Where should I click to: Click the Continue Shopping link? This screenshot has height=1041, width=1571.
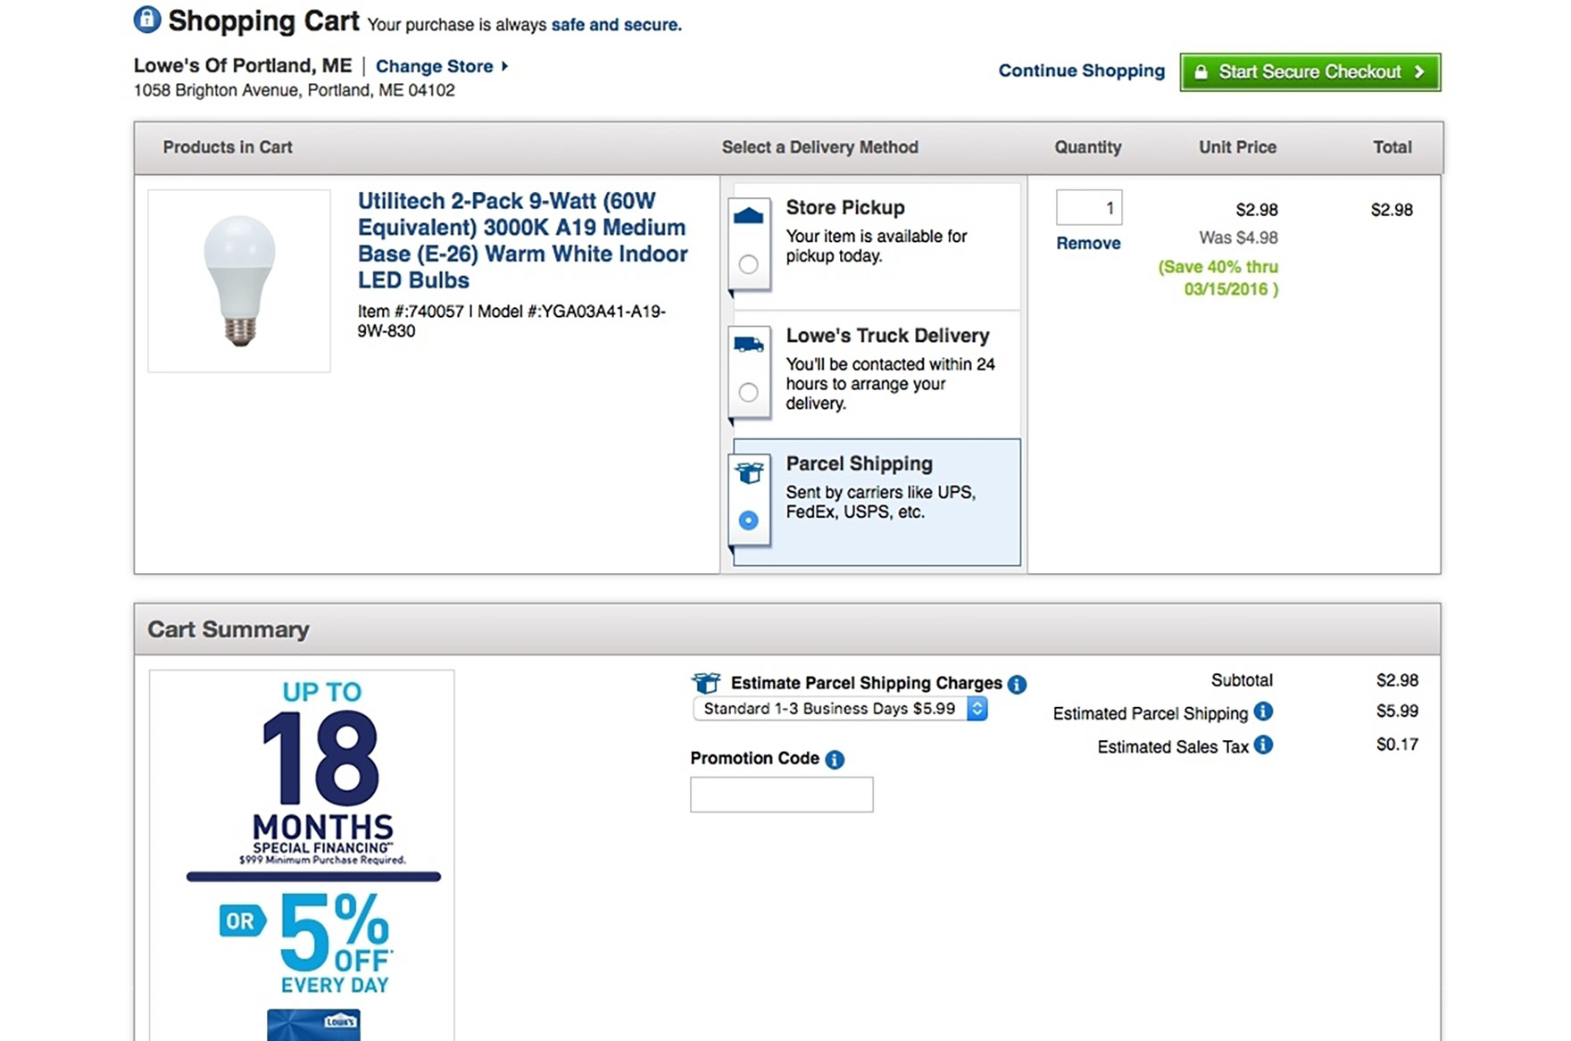tap(1081, 71)
